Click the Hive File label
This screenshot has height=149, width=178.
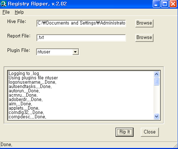[17, 22]
